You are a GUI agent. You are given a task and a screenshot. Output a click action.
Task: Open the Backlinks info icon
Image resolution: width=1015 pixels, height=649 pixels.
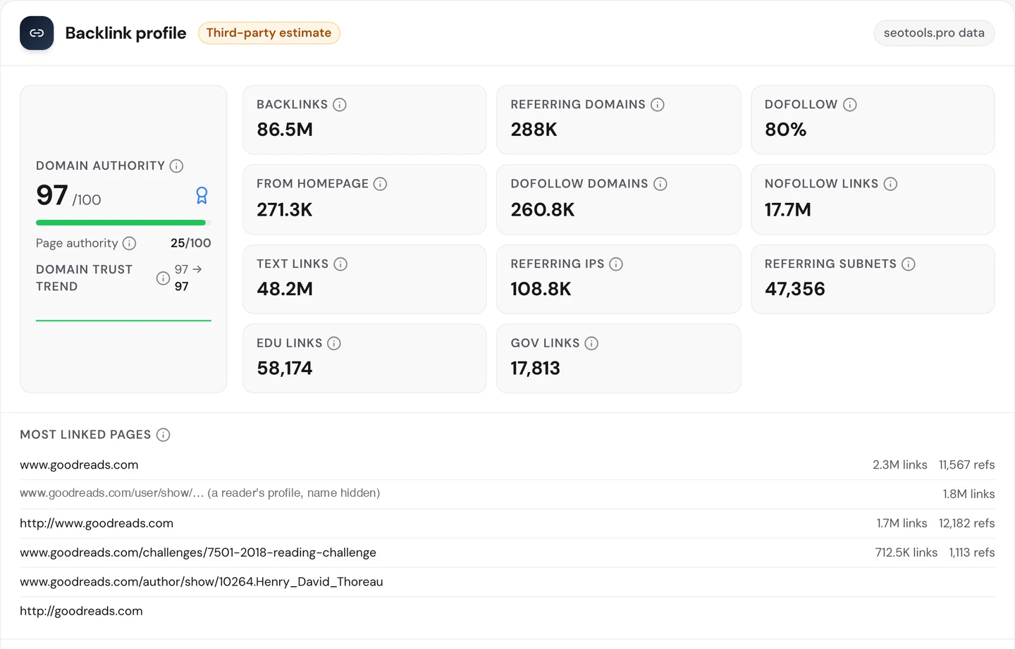[340, 105]
